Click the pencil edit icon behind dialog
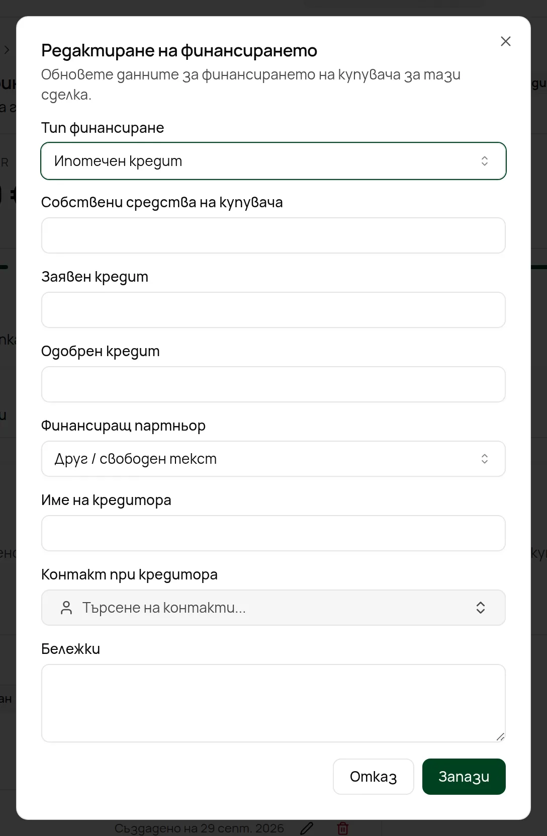This screenshot has height=836, width=547. pos(307,828)
